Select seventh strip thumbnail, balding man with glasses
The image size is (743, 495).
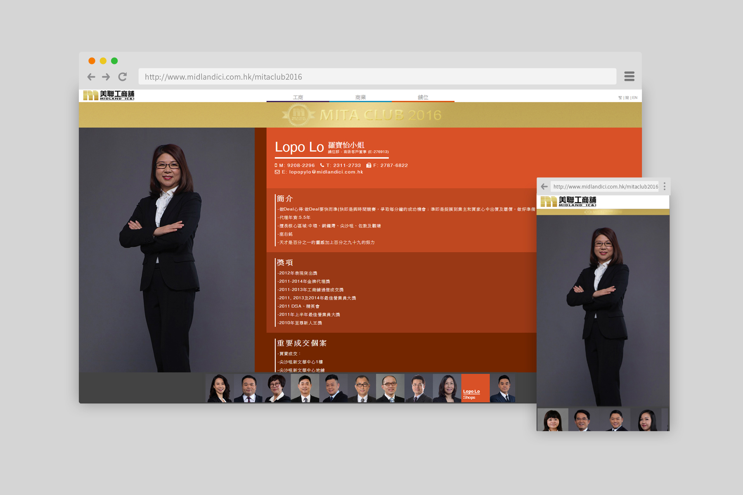(x=390, y=388)
